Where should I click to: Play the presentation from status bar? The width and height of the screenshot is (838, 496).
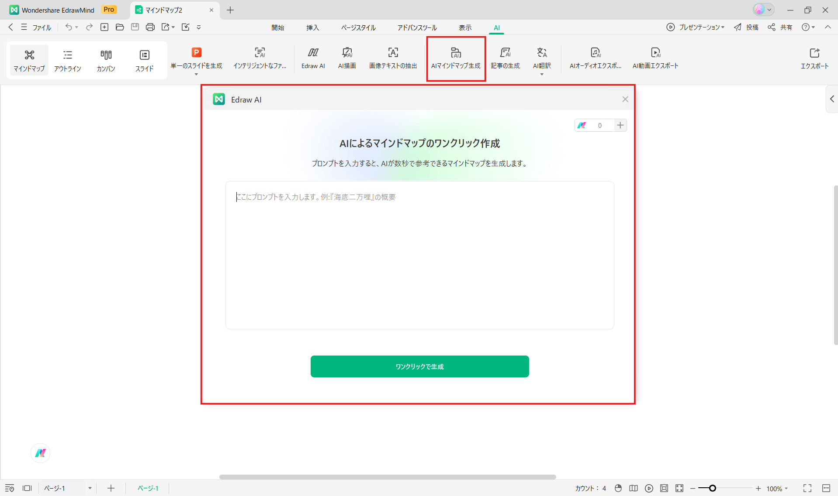click(649, 488)
